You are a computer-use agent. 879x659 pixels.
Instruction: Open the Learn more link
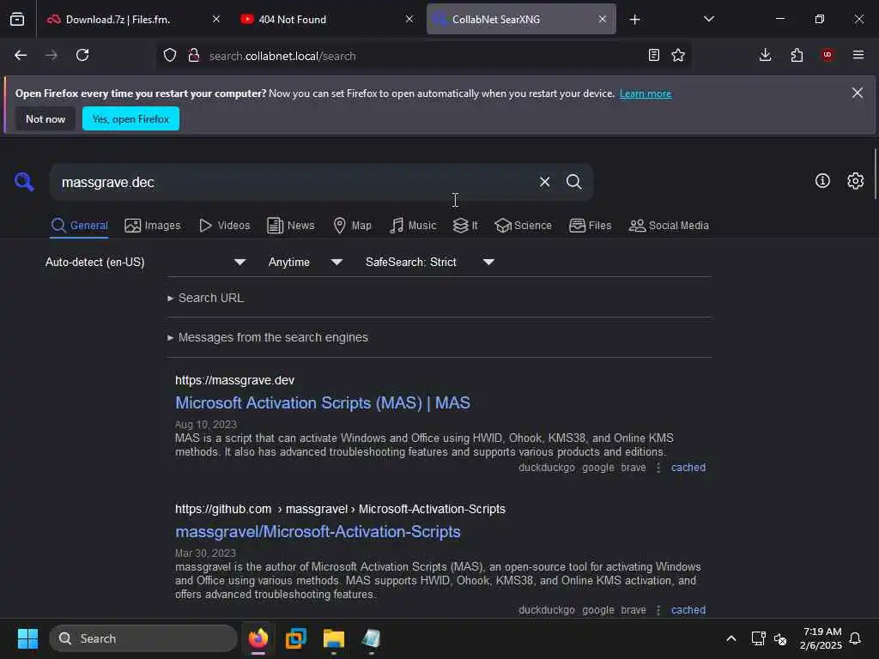(646, 94)
